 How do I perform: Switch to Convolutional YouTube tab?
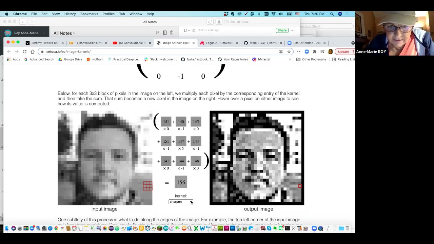132,43
